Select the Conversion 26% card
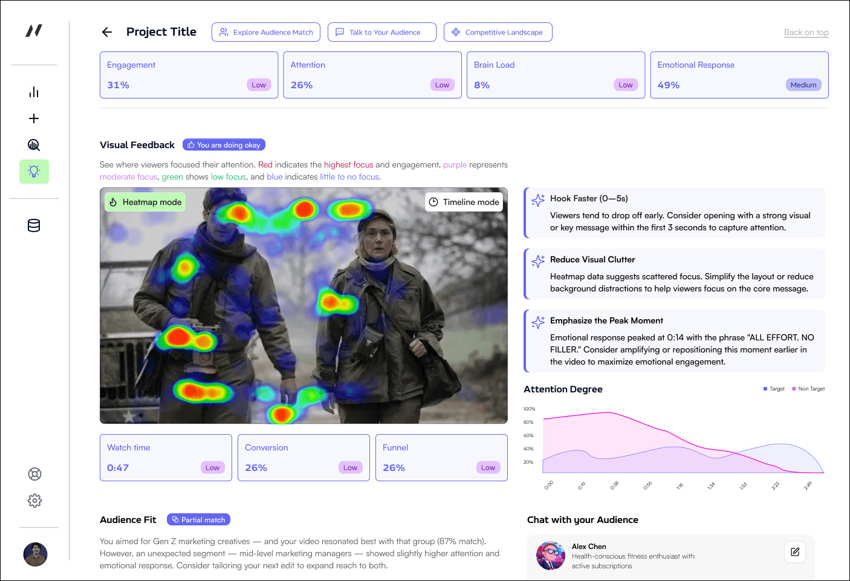Viewport: 850px width, 581px height. pos(303,458)
